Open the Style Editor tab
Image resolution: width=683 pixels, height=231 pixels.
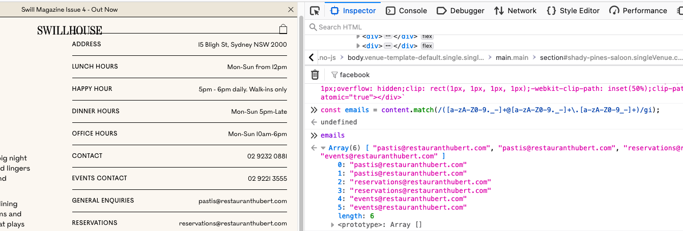[x=573, y=11]
